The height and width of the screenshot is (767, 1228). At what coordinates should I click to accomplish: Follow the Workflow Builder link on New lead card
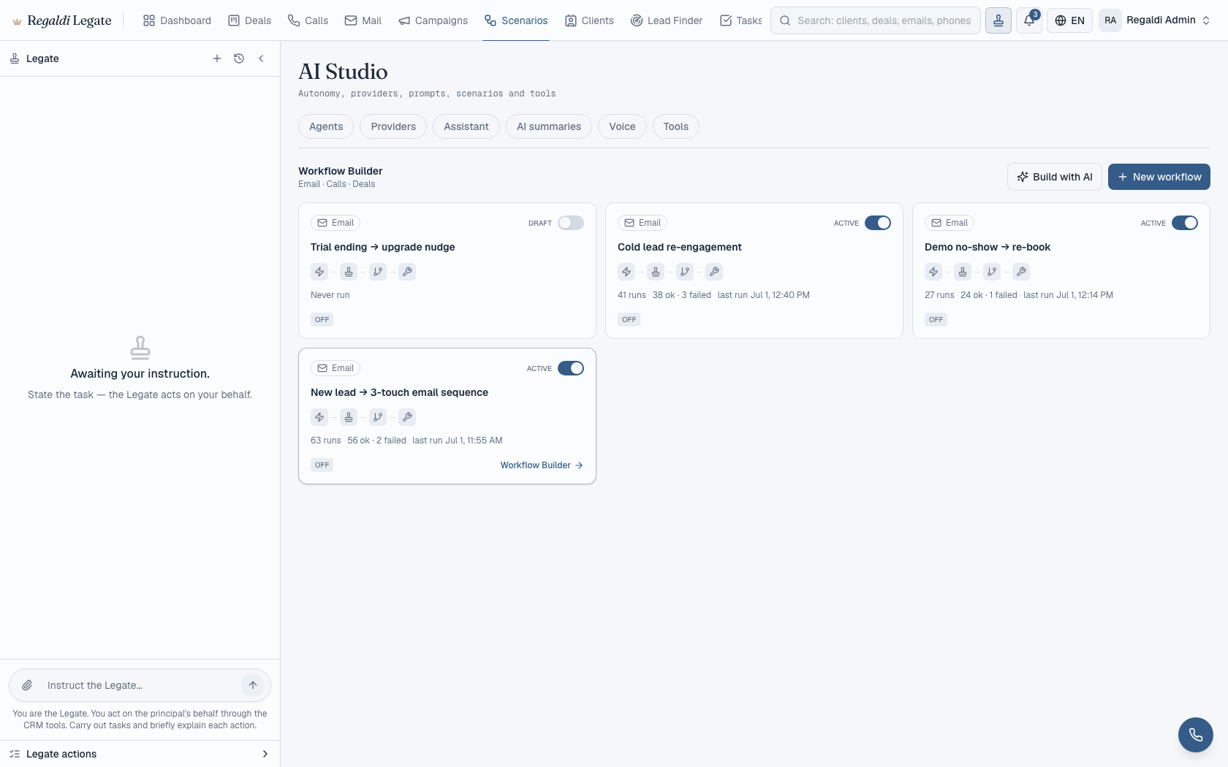coord(542,465)
